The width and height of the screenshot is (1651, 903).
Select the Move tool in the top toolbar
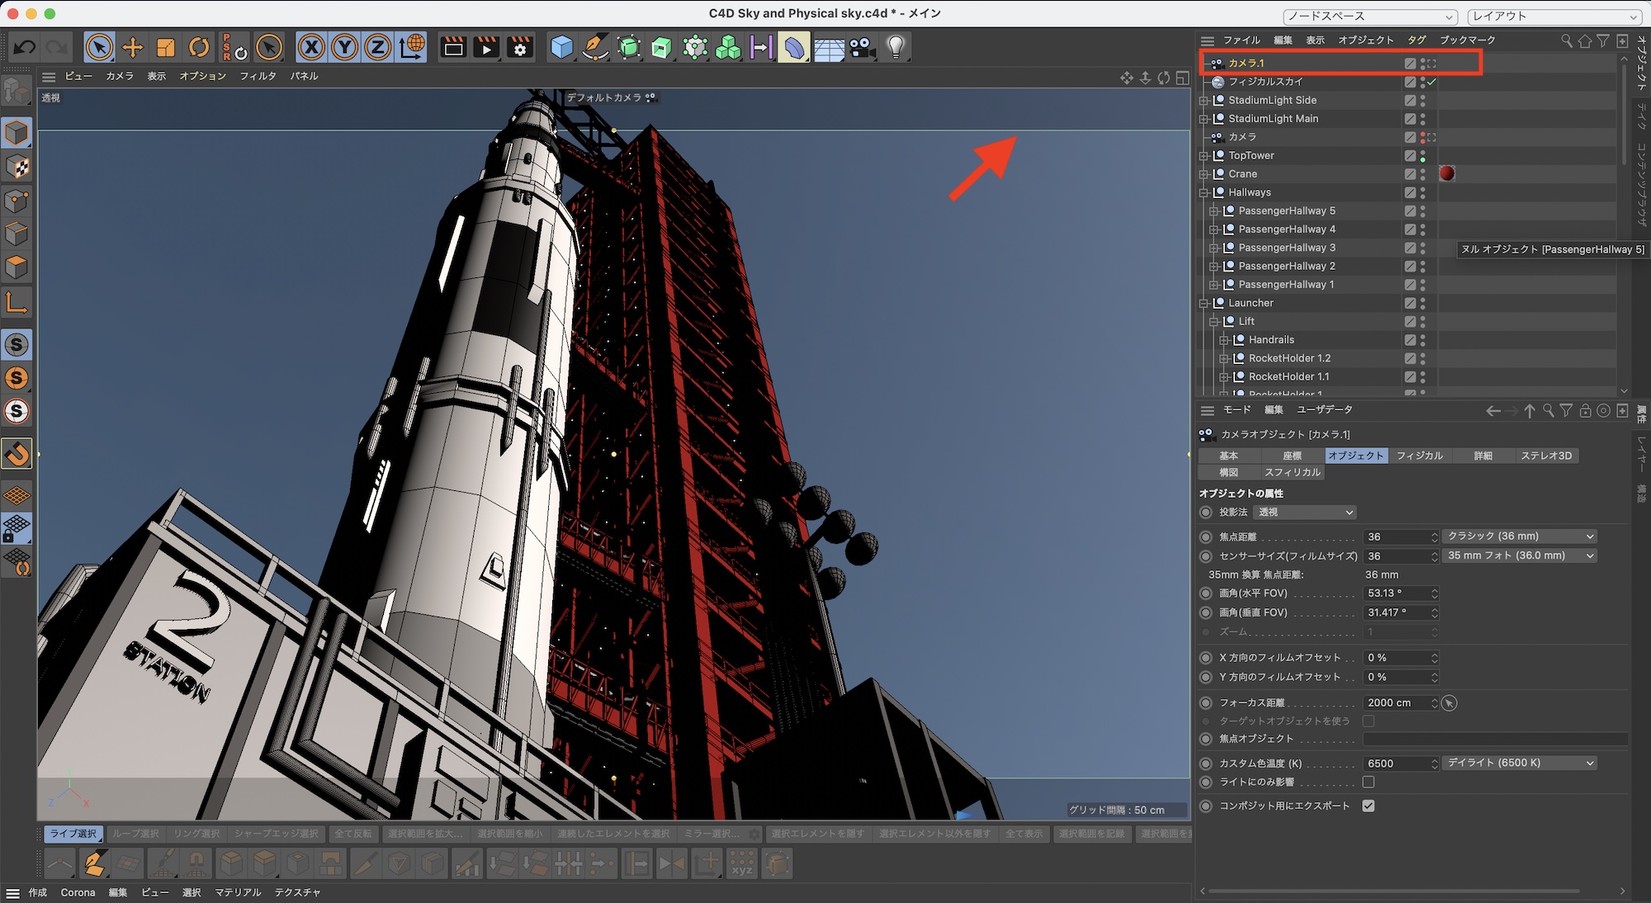click(132, 47)
